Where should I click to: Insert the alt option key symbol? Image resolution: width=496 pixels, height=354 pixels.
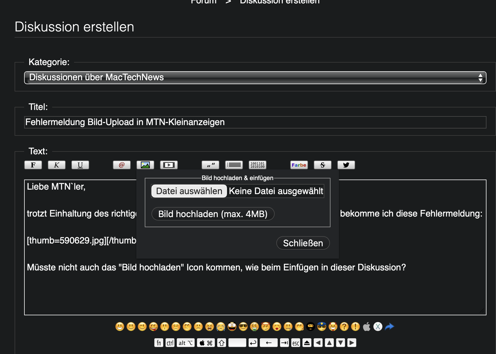(186, 343)
